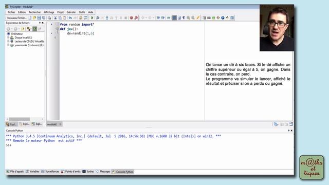The width and height of the screenshot is (329, 185).
Task: Click the Up folder icon in the file explorer
Action: point(23,29)
